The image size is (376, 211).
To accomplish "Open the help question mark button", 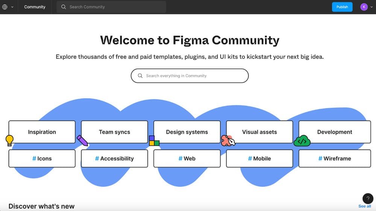I will tap(368, 199).
